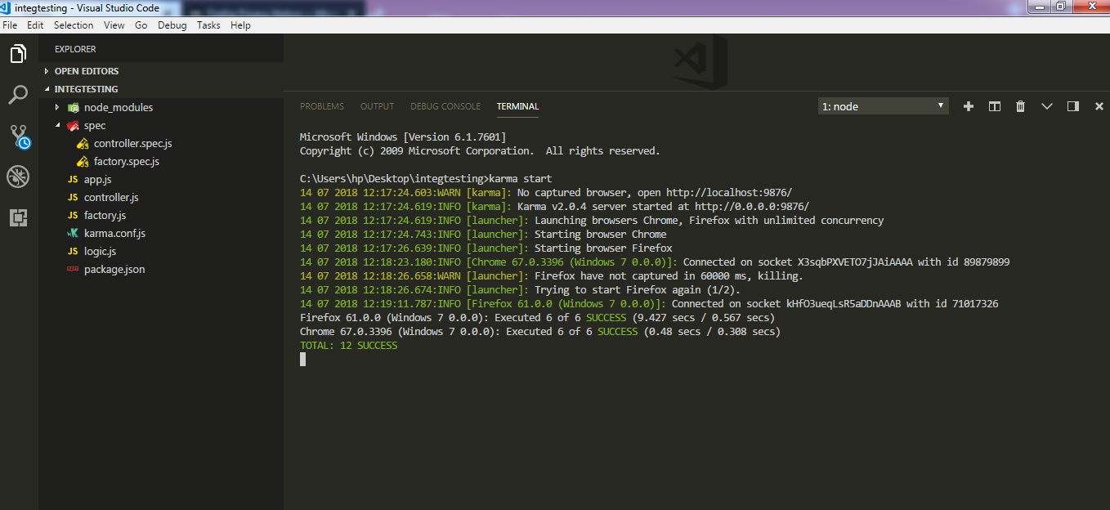Click factory.spec.js file icon

(83, 161)
